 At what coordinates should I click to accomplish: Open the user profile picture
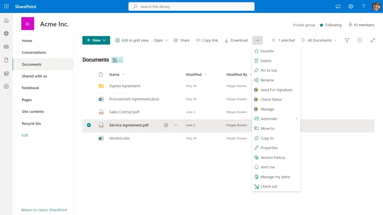tap(376, 7)
